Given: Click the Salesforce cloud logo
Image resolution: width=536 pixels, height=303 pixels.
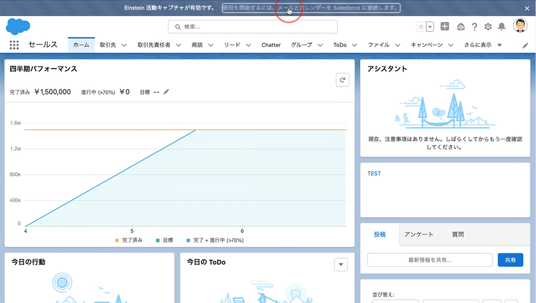Looking at the screenshot, I should click(18, 27).
